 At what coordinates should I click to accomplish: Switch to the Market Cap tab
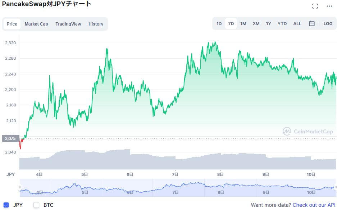tap(36, 24)
